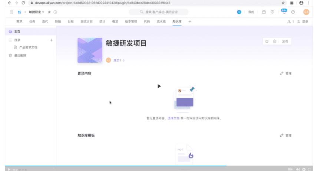The image size is (314, 171).
Task: Click the member avatar under title
Action: [x=108, y=60]
